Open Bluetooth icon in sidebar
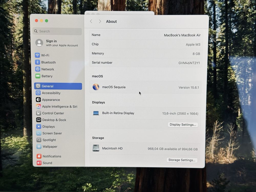This screenshot has width=256, height=192. 38,62
